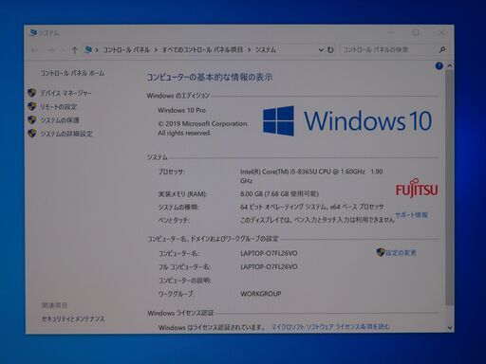Click the Windows 10 logo
Image resolution: width=486 pixels, height=364 pixels.
(x=347, y=120)
